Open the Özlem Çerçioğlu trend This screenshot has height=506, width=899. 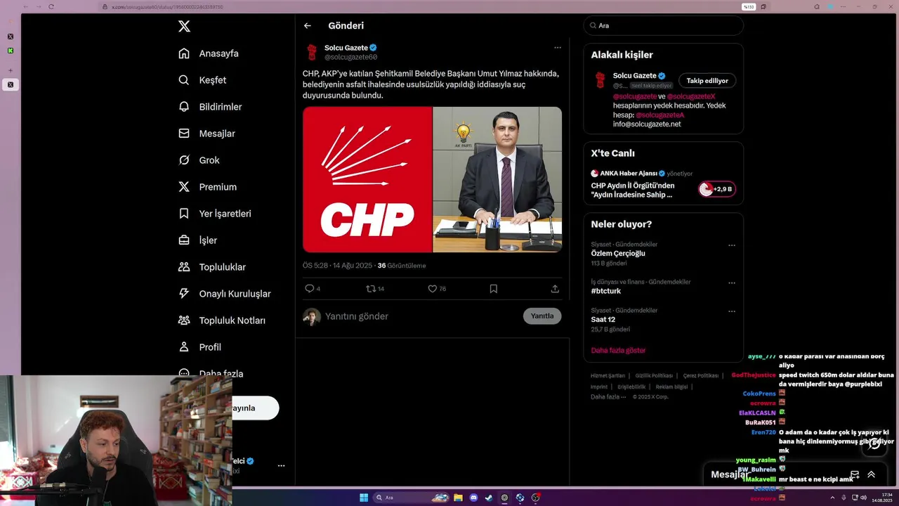click(618, 254)
